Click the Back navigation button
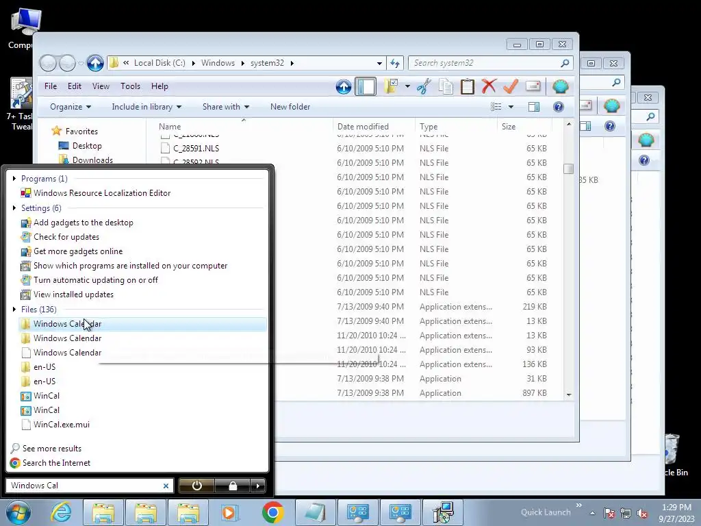Viewport: 701px width, 526px height. pyautogui.click(x=48, y=63)
